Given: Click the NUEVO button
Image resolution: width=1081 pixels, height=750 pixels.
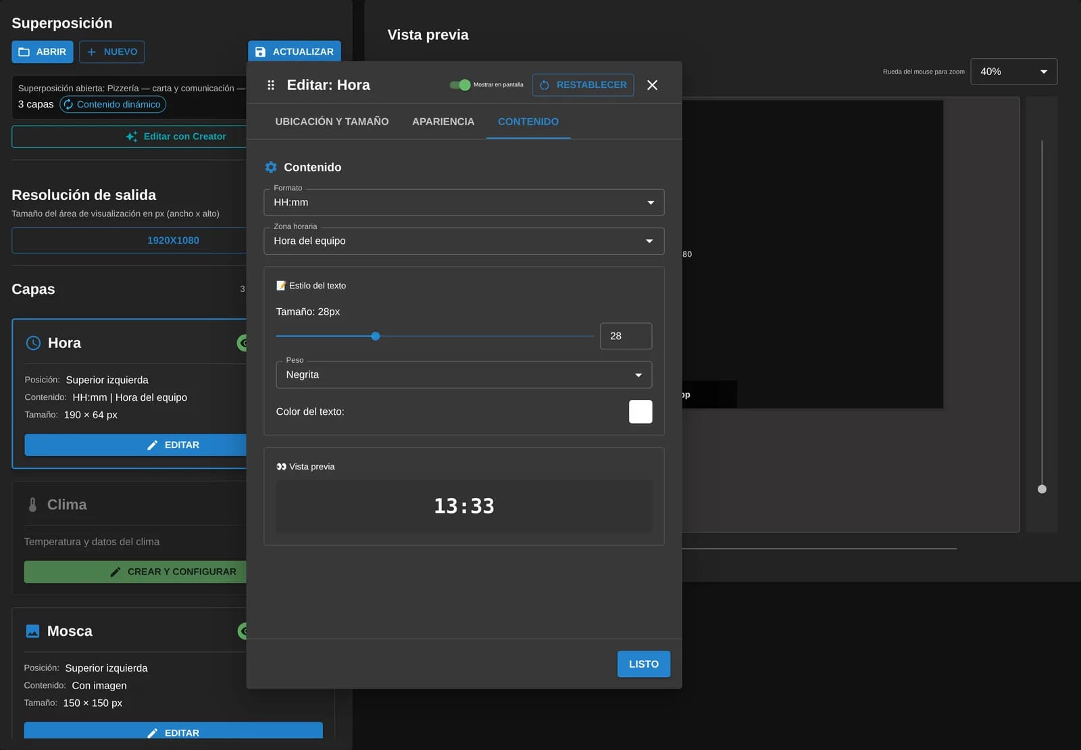Looking at the screenshot, I should pyautogui.click(x=112, y=52).
